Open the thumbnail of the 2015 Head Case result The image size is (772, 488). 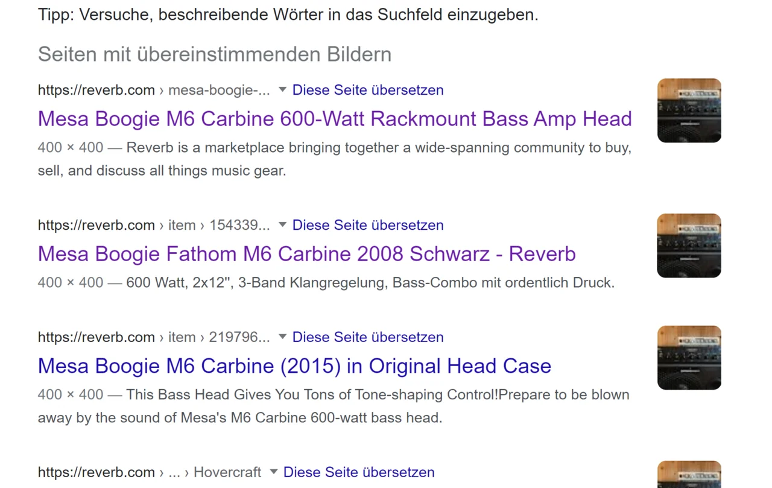(x=689, y=358)
